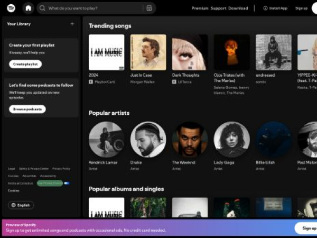Click the globe icon on English button

[14, 205]
